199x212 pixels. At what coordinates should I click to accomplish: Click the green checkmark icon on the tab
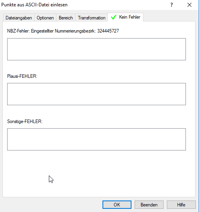click(x=114, y=17)
